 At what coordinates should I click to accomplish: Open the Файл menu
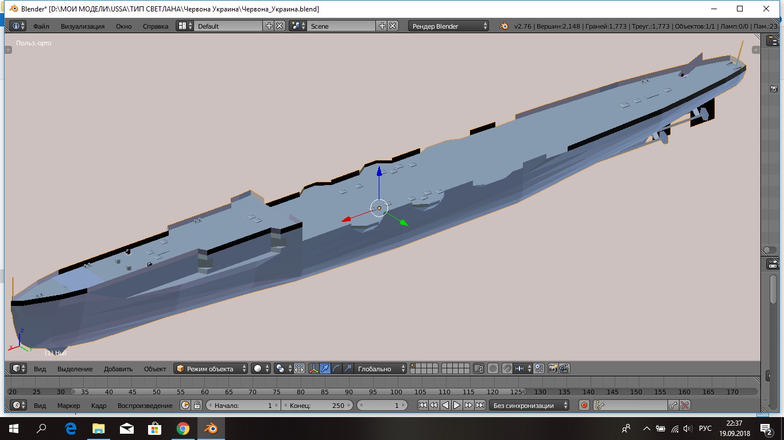pos(41,26)
